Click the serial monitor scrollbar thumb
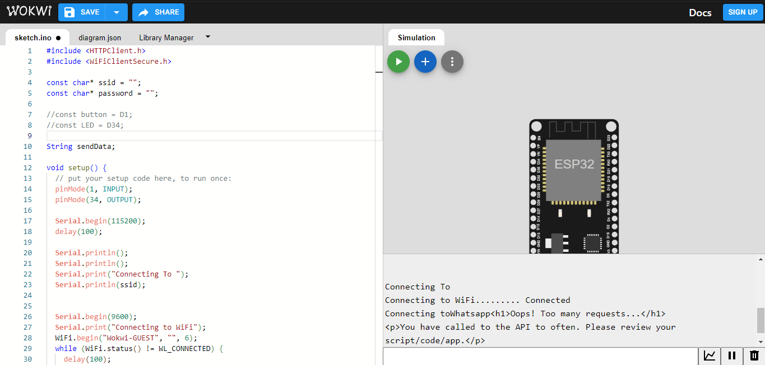 click(x=761, y=320)
